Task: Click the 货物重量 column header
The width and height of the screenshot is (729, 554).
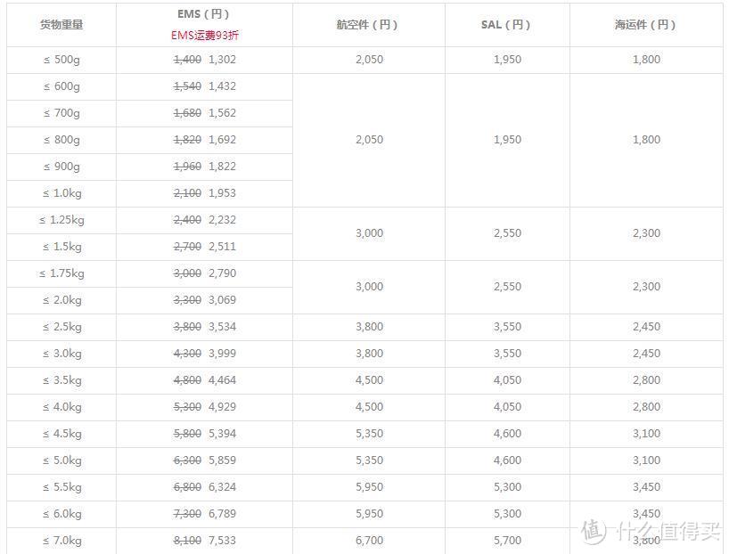Action: click(x=61, y=25)
